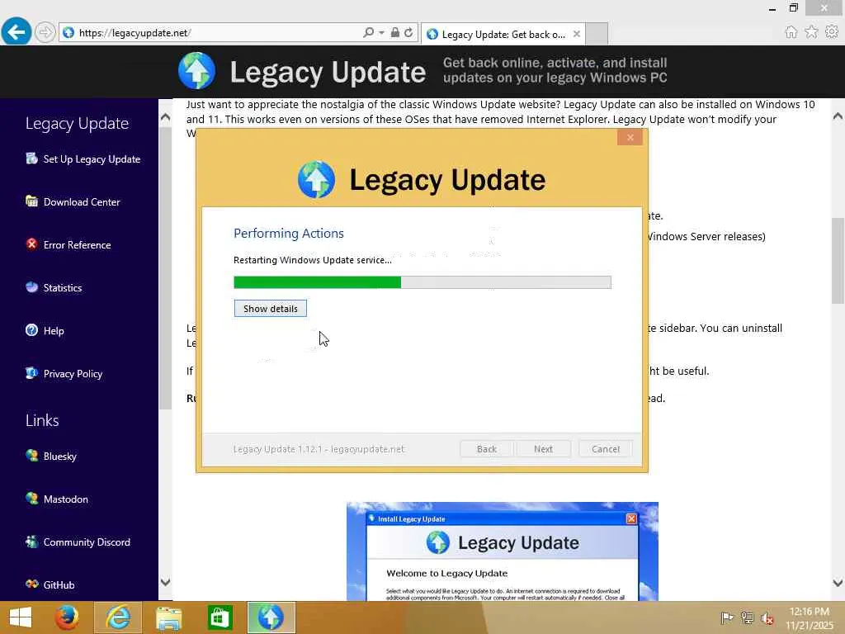This screenshot has height=634, width=845.
Task: Close the Legacy Update installer dialog
Action: point(630,138)
